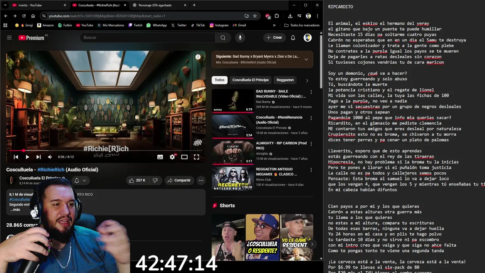Start voice search with the microphone
485x273 pixels.
click(x=240, y=38)
